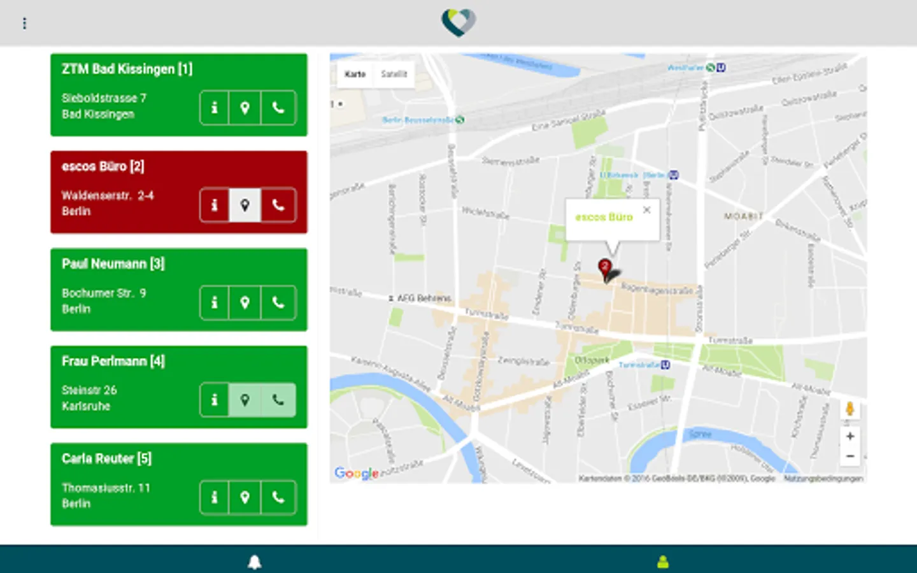The image size is (917, 573).
Task: Select the Carla Reuter [5] title
Action: [106, 458]
